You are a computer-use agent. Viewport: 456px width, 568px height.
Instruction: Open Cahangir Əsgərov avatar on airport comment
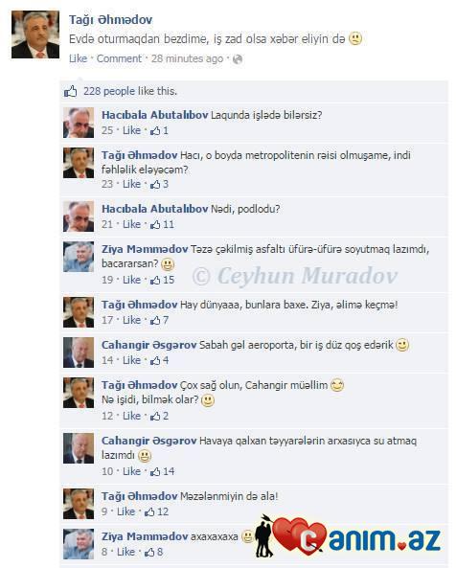79,352
